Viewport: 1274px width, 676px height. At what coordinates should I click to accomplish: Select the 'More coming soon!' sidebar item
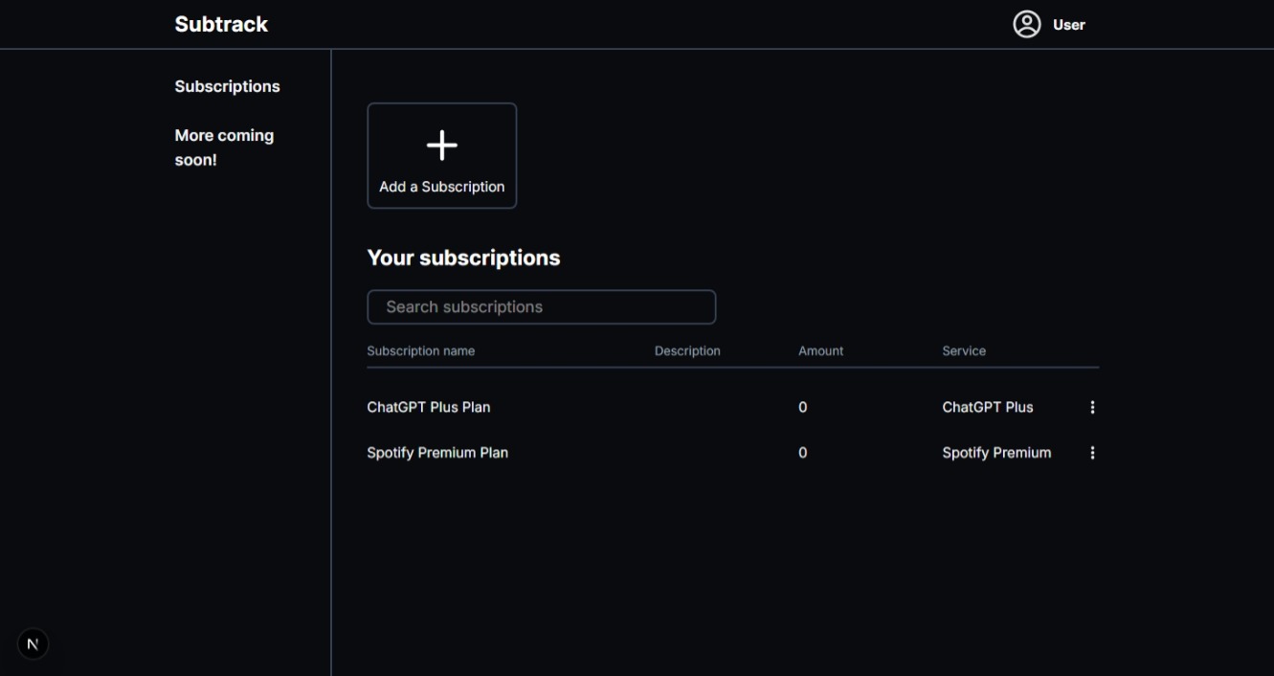224,147
